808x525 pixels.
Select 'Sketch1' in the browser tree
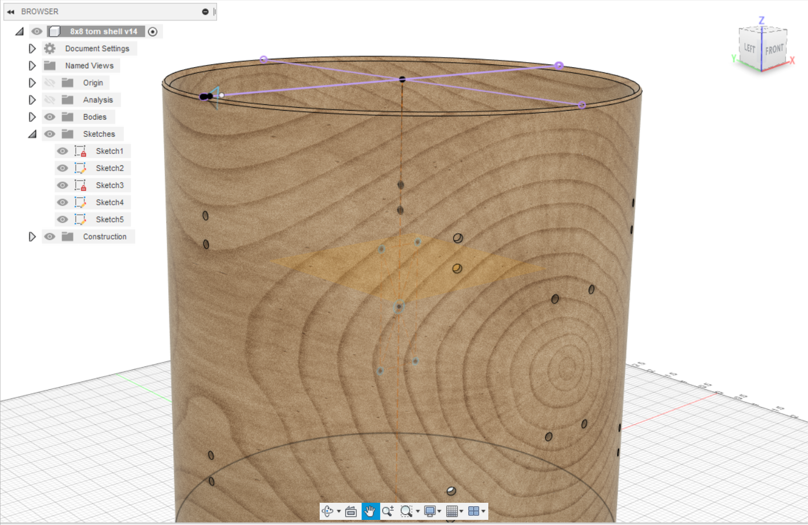click(109, 151)
